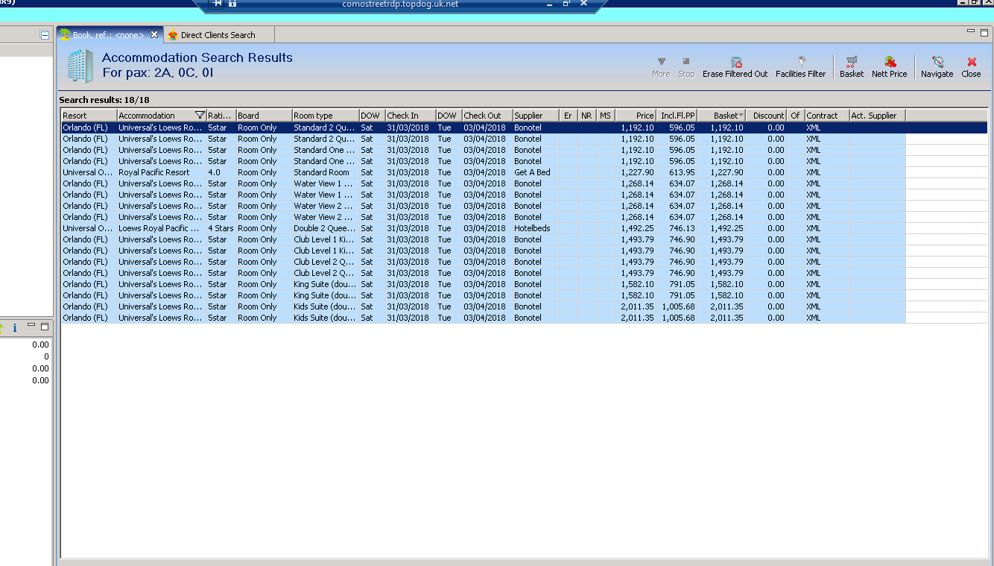Show Nett Price using the toolbar
The width and height of the screenshot is (994, 566).
pyautogui.click(x=890, y=67)
